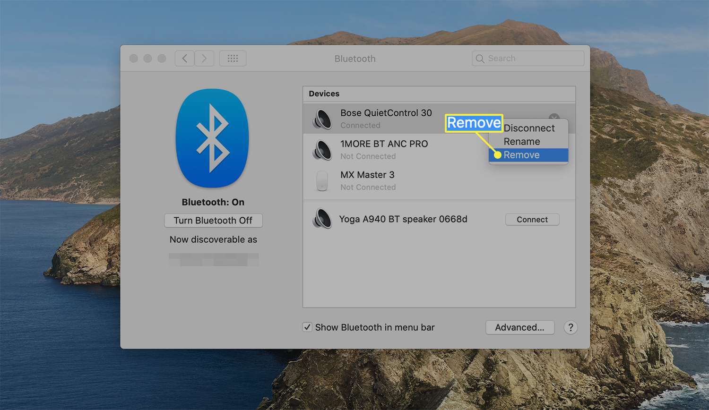Click the Bluetooth window title
Screen dimensions: 709x410
tap(355, 59)
